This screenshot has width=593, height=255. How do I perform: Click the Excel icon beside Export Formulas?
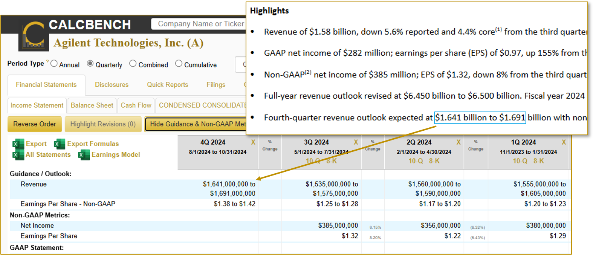(x=59, y=144)
